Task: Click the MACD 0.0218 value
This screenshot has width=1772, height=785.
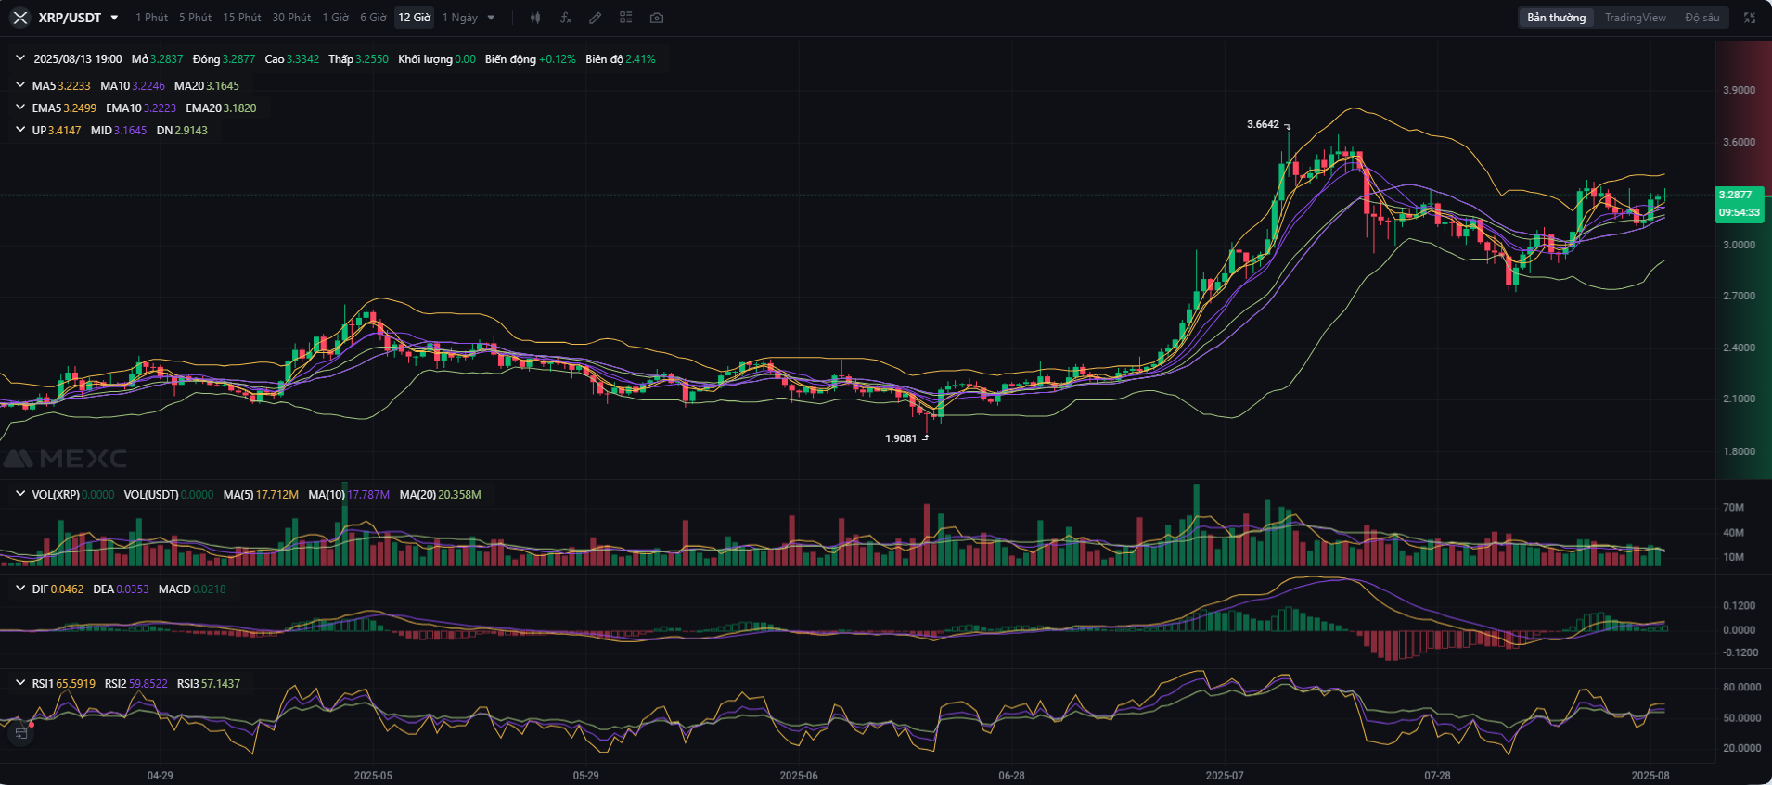Action: (x=192, y=589)
